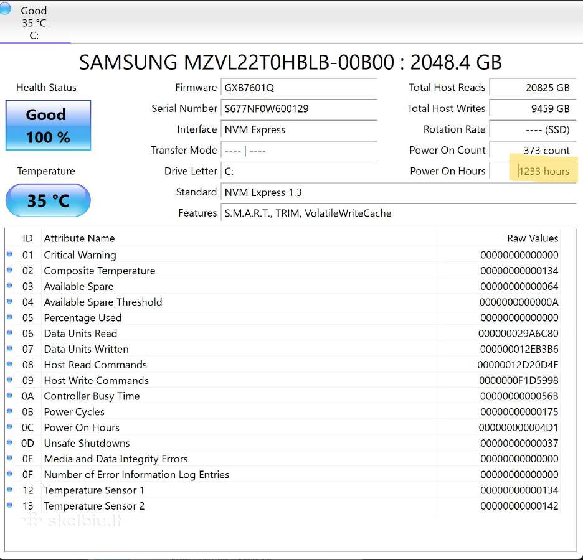Select Number of Error Information Log Entries row
Screen dimensions: 583x560
(283, 475)
